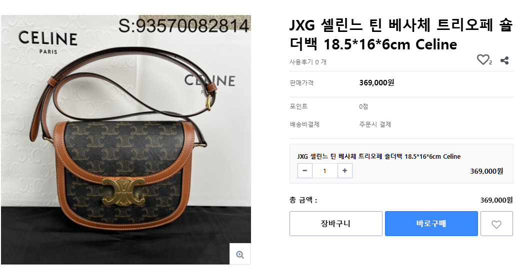
Task: Open the share icon beside the heart
Action: click(504, 60)
